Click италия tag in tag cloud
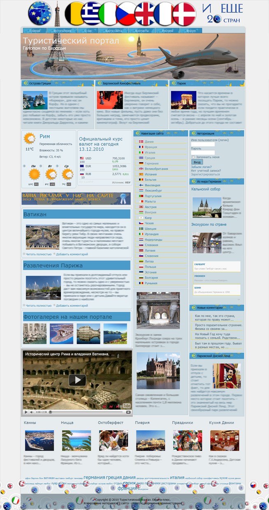 (x=177, y=478)
